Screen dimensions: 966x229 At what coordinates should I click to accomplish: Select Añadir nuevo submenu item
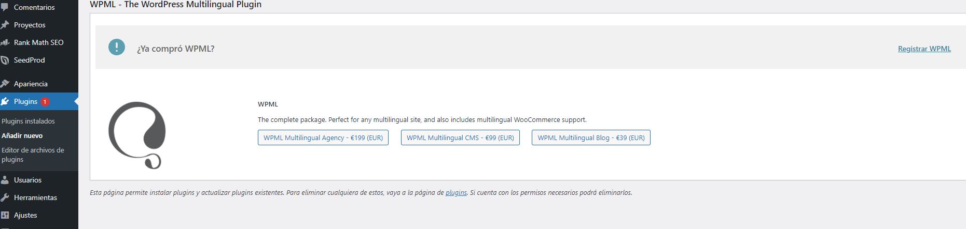[22, 135]
